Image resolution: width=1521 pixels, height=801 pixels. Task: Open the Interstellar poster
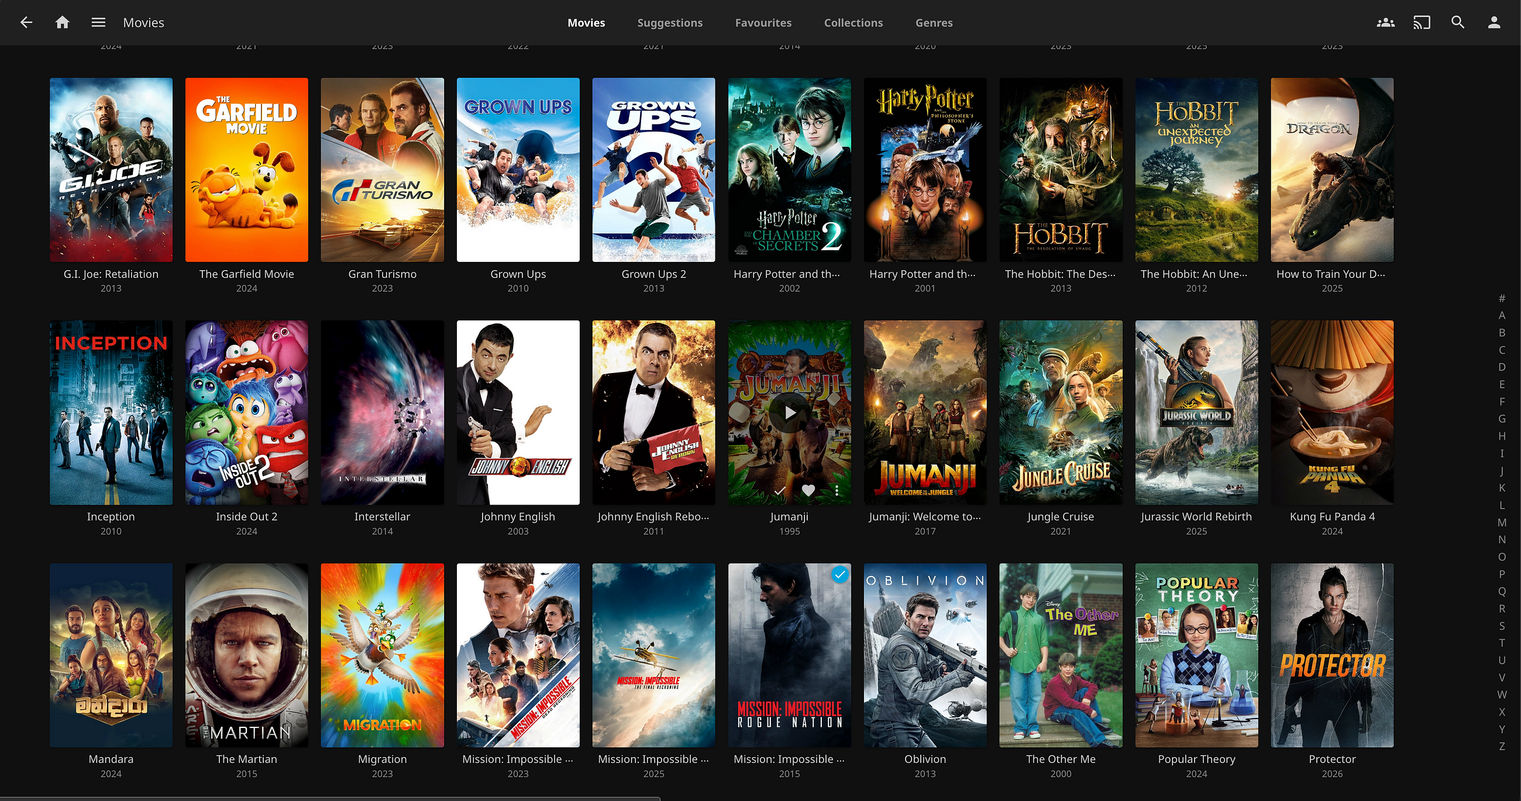pyautogui.click(x=383, y=413)
